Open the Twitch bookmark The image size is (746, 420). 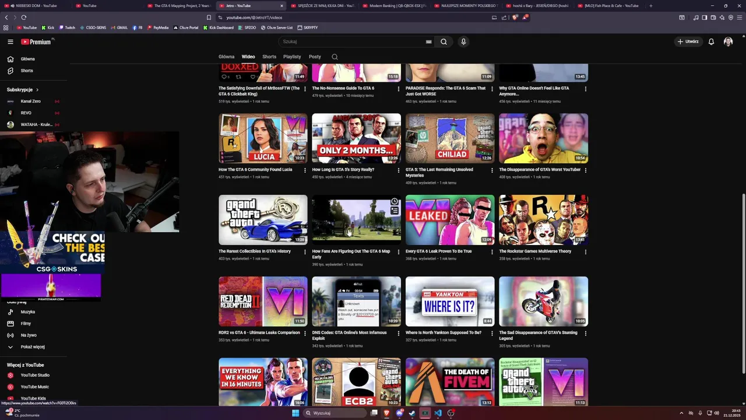click(x=67, y=27)
